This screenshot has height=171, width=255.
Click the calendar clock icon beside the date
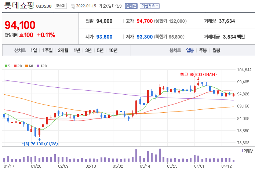pyautogui.click(x=73, y=7)
